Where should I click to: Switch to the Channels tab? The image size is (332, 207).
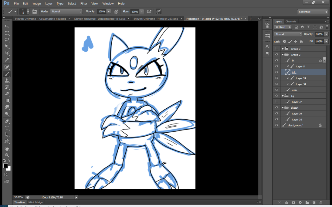291,22
